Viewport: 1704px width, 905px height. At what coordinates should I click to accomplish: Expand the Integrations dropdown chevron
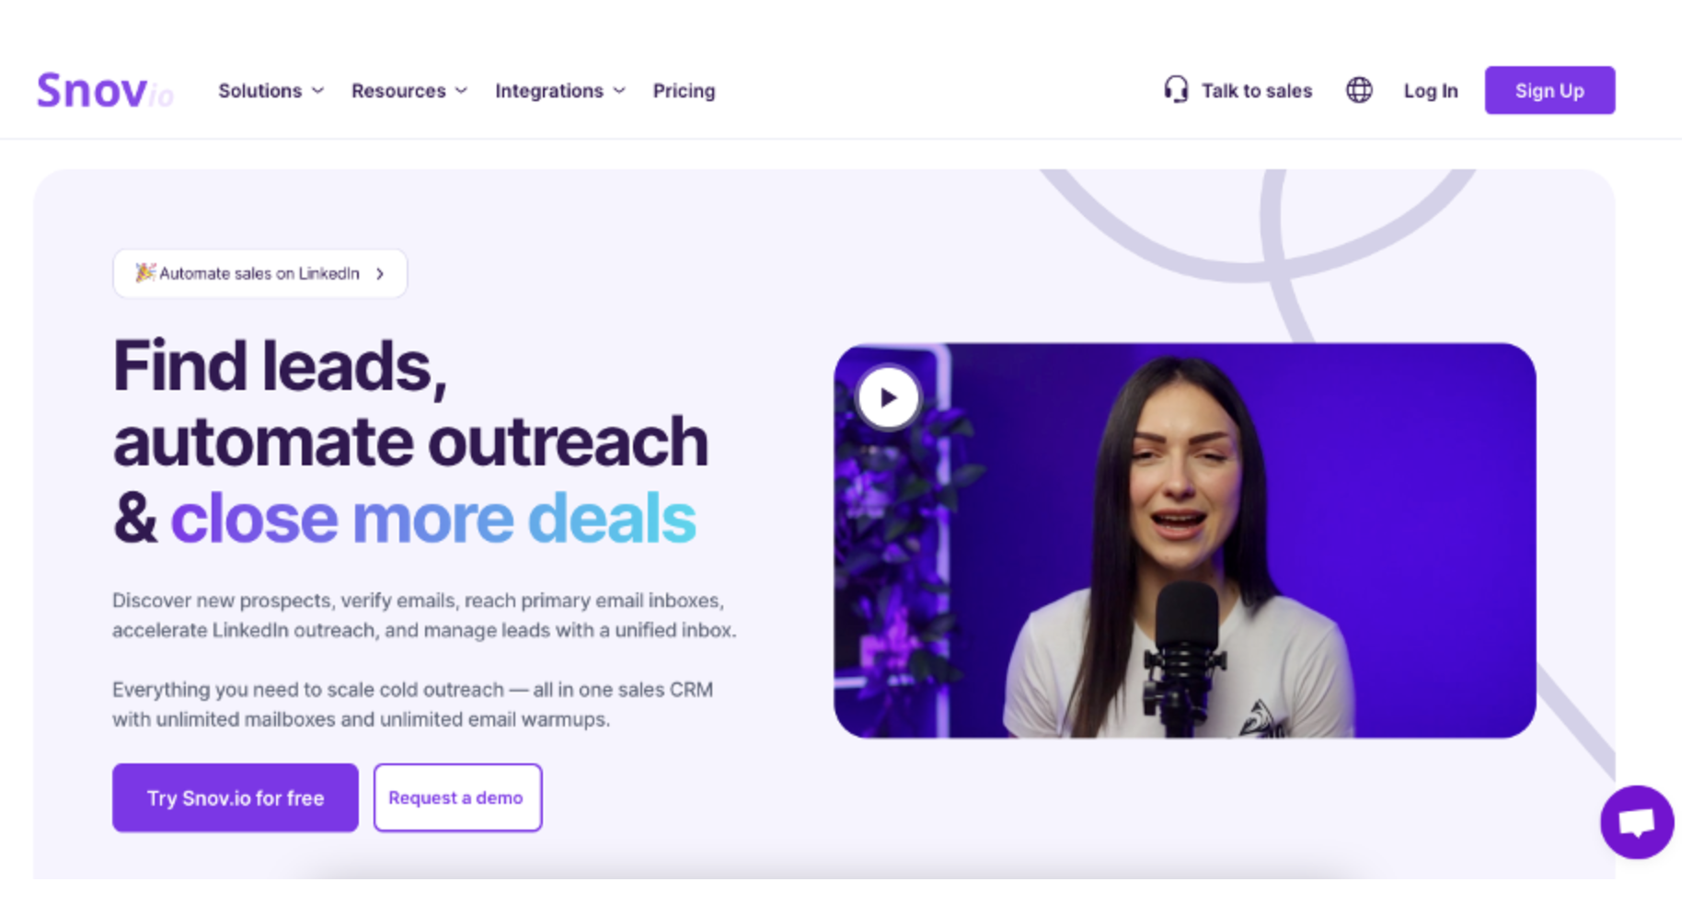point(619,91)
